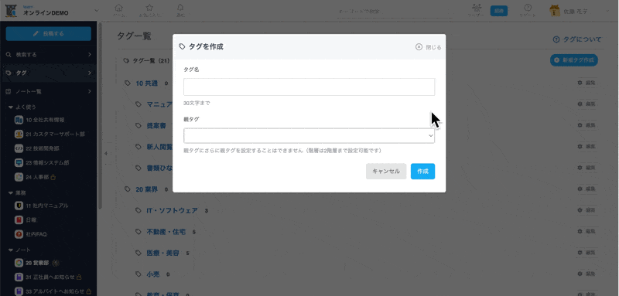Collapse the 業務 section in sidebar

tap(11, 192)
